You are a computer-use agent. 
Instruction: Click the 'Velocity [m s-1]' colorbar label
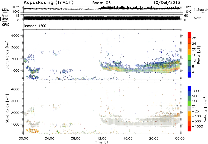[x=205, y=108]
